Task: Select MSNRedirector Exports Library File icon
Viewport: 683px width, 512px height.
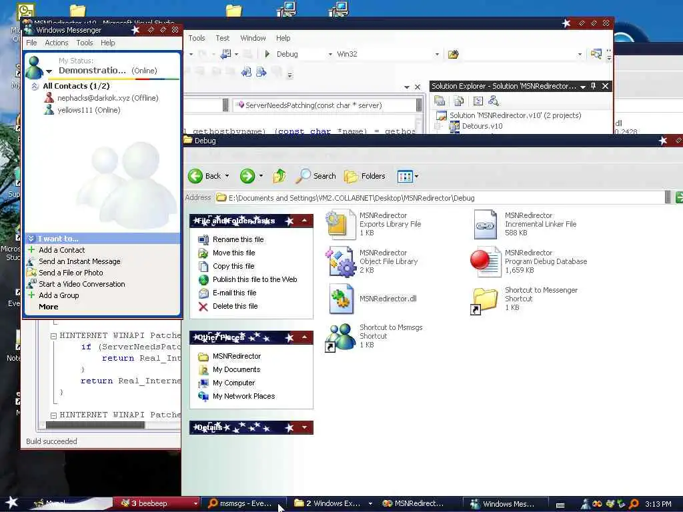Action: tap(341, 224)
